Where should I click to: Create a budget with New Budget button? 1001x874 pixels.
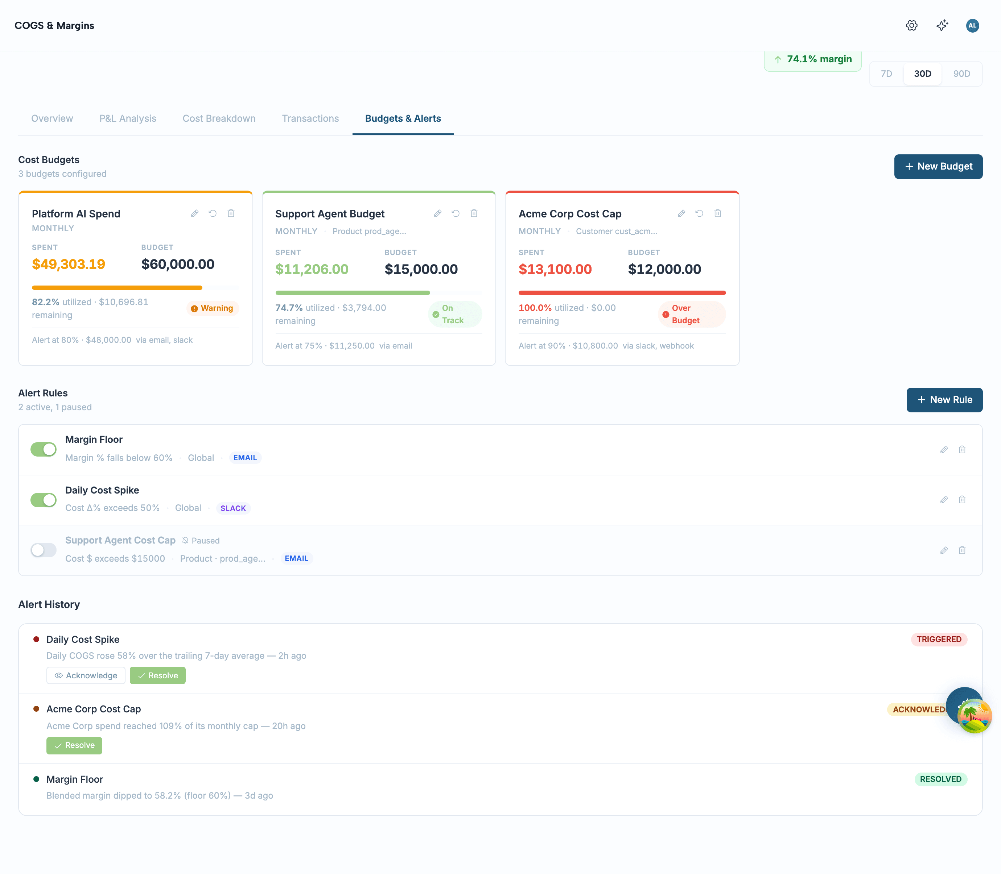(938, 166)
